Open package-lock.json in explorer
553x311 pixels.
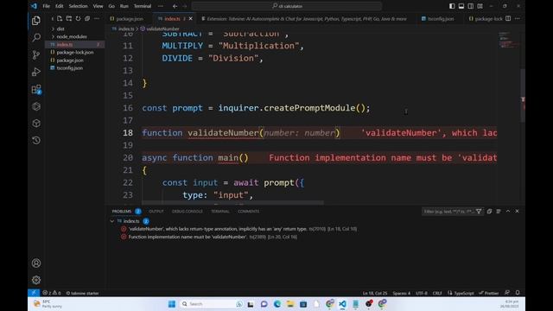(75, 52)
